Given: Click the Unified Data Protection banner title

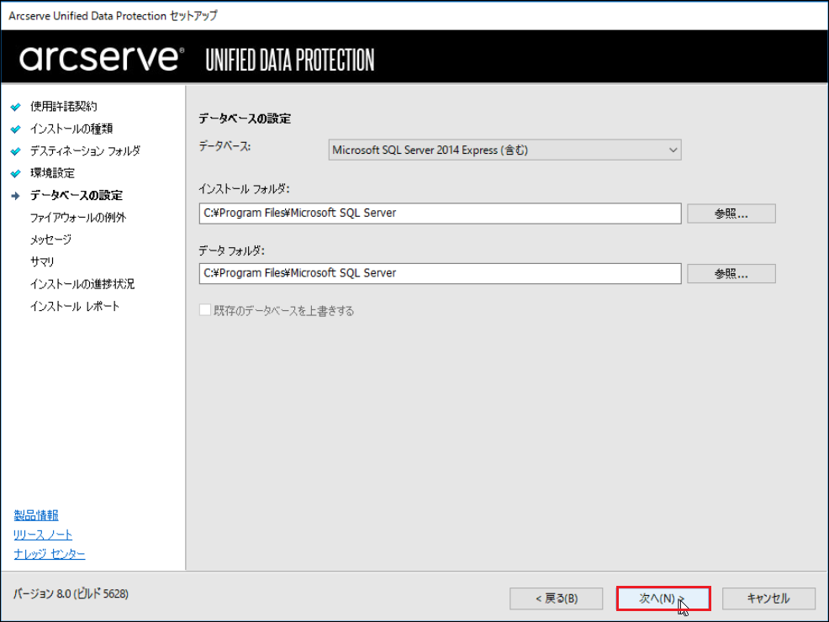Looking at the screenshot, I should click(x=290, y=60).
